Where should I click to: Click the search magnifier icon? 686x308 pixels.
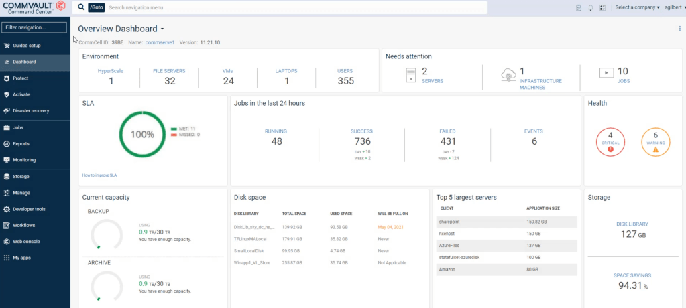click(x=81, y=7)
